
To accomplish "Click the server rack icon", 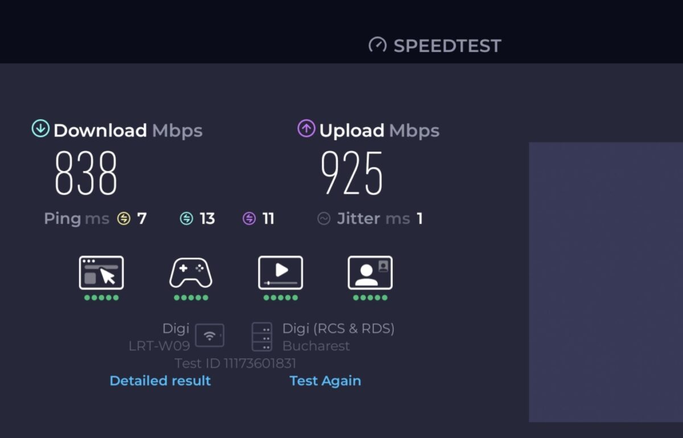I will click(262, 337).
